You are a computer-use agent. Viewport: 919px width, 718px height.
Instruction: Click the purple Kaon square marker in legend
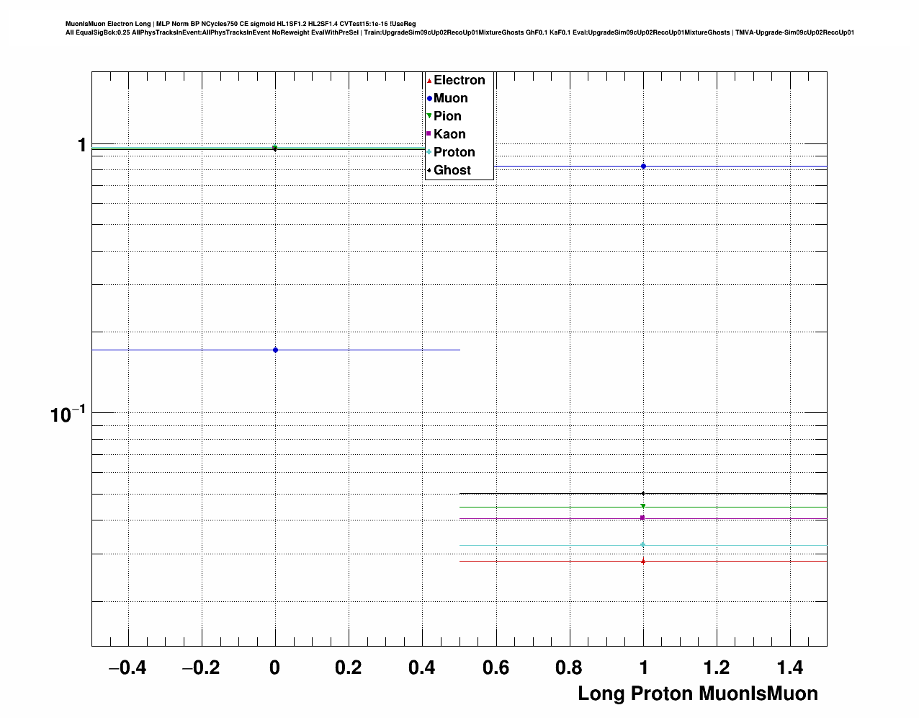coord(429,134)
